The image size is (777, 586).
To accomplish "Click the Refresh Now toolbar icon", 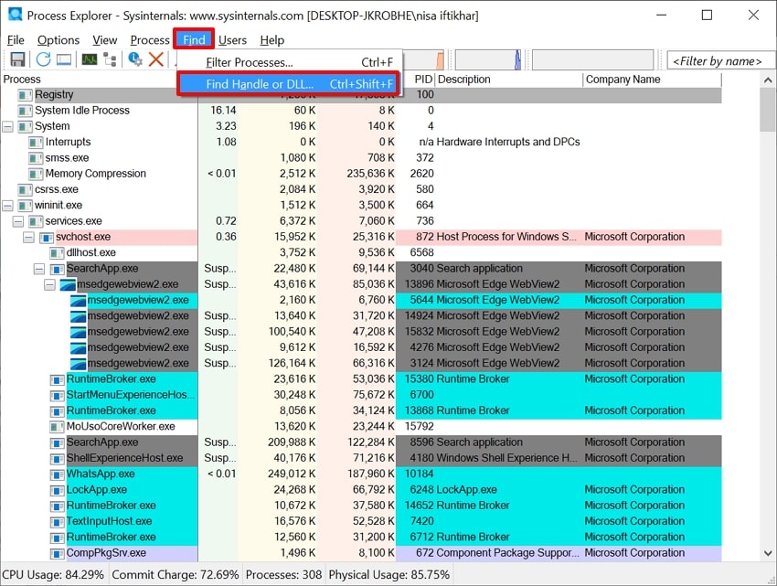I will [42, 59].
